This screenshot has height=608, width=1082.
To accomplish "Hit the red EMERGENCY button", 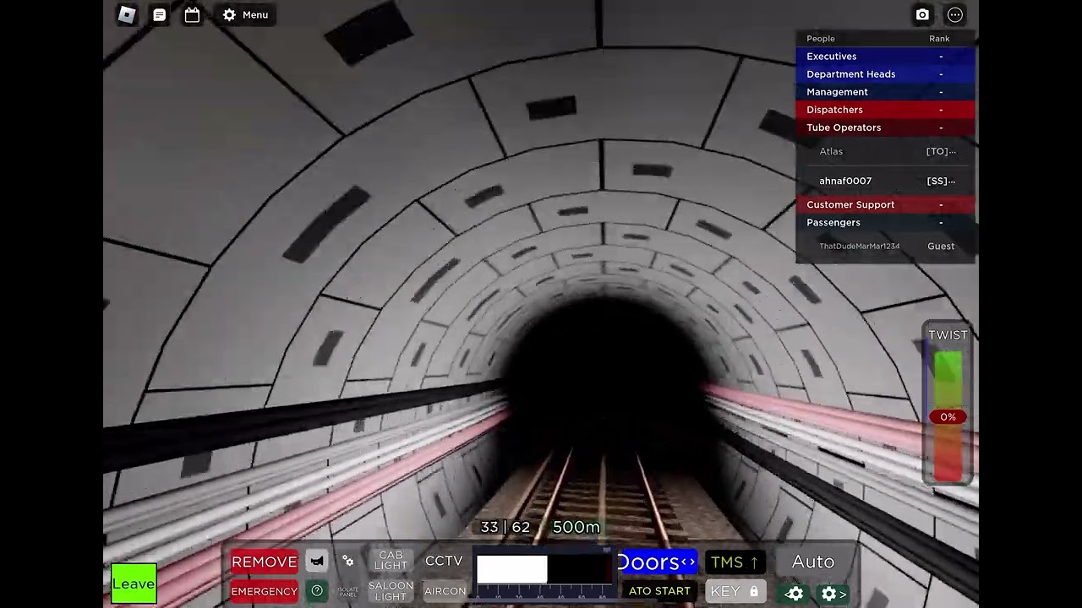I will (264, 591).
